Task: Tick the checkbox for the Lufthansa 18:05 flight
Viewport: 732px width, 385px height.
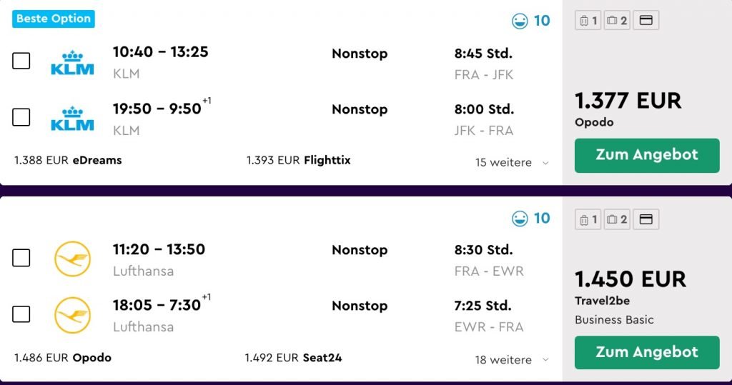Action: coord(21,314)
